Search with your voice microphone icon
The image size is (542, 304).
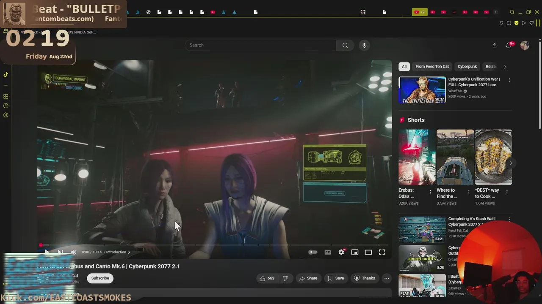364,45
